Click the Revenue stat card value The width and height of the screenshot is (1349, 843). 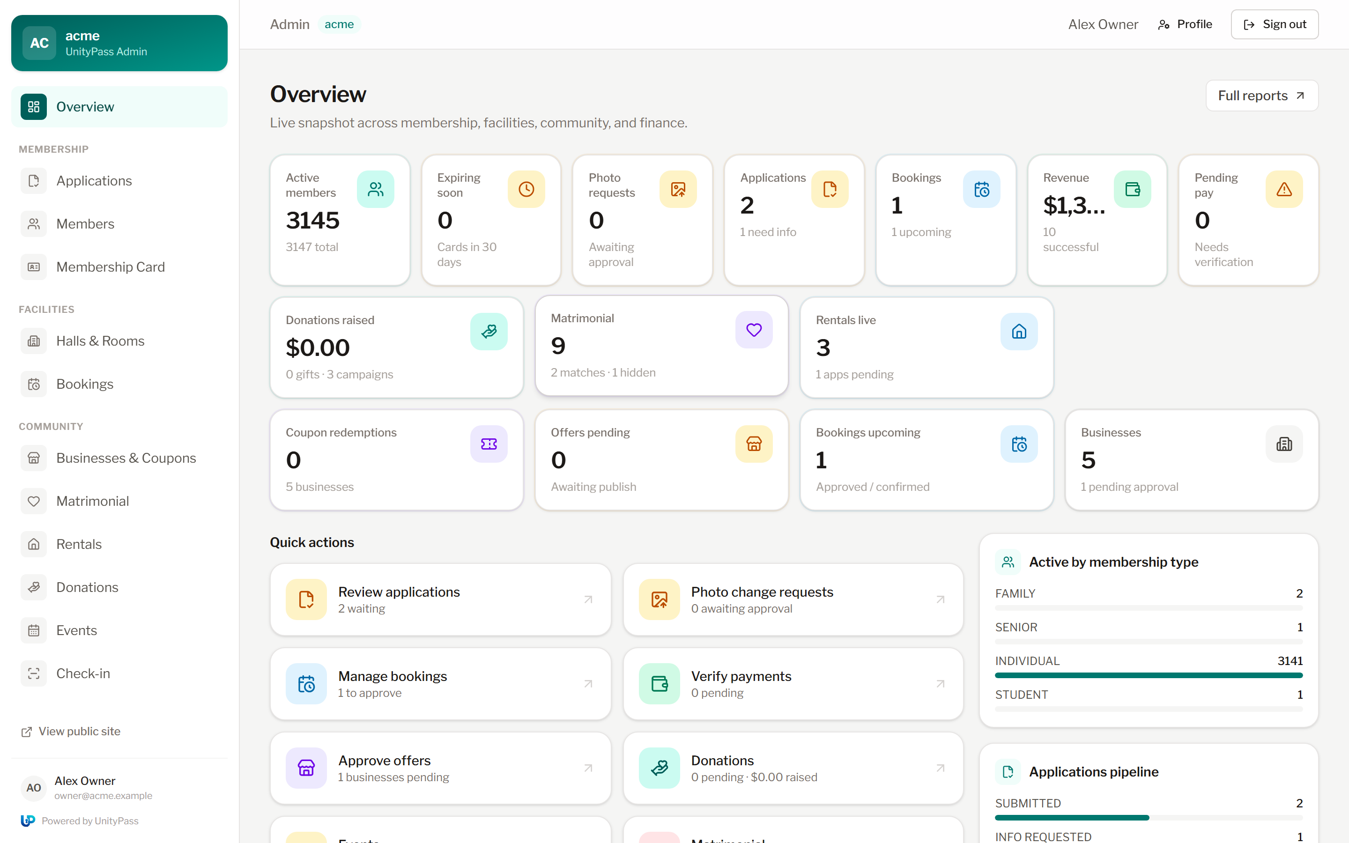pyautogui.click(x=1074, y=205)
